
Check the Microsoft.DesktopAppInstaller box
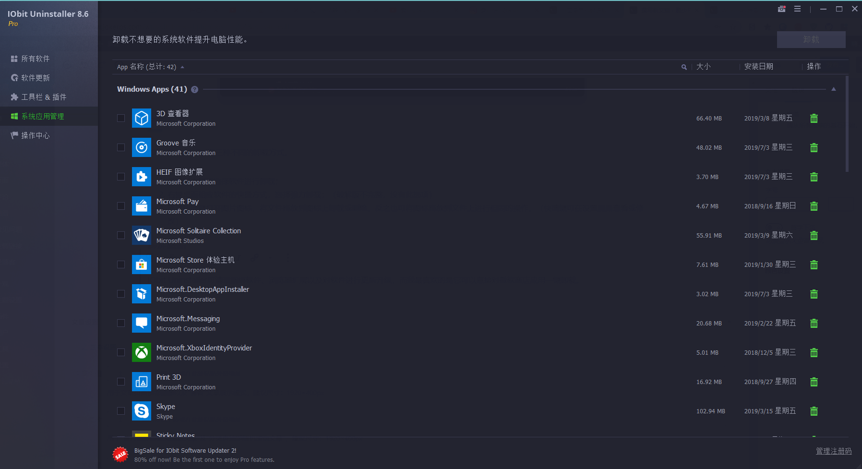121,294
